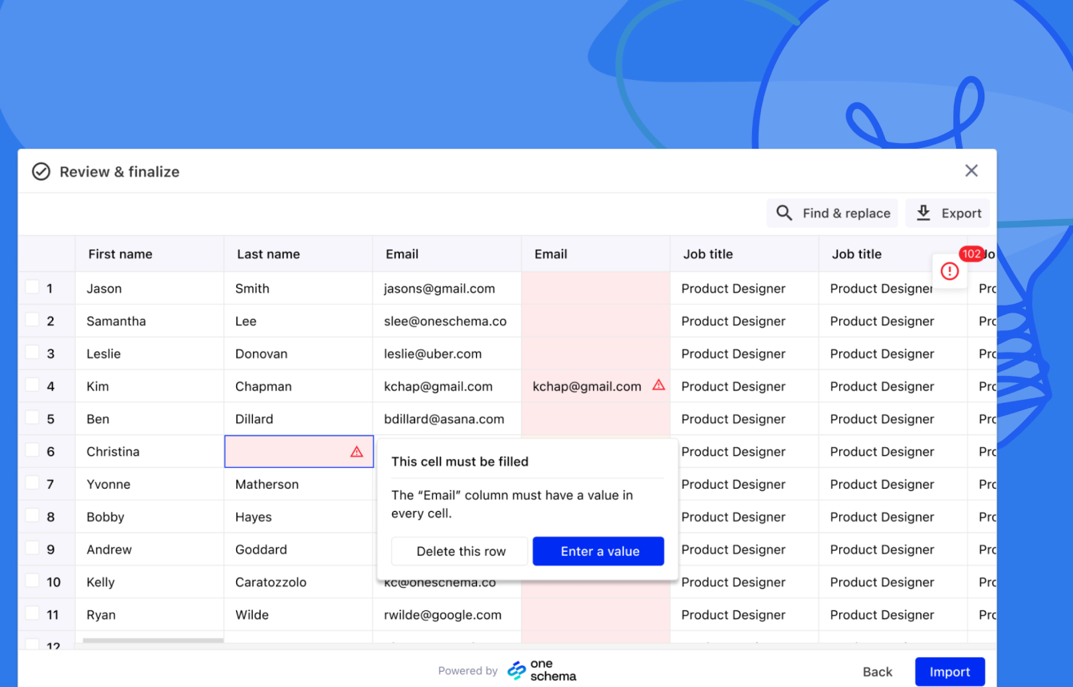1073x687 pixels.
Task: Click the Export button
Action: pyautogui.click(x=948, y=213)
